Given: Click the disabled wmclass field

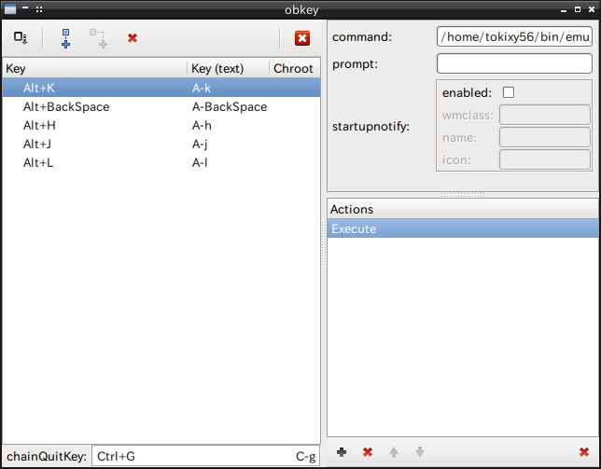Looking at the screenshot, I should [545, 115].
